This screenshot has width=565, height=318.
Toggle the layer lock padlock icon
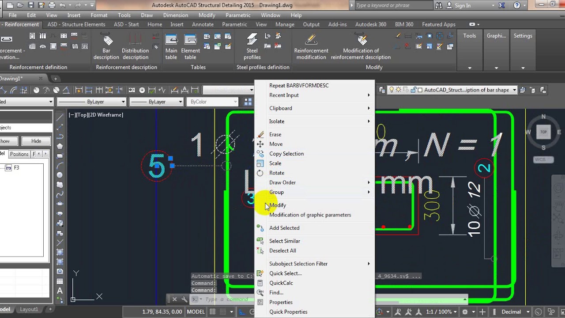(x=413, y=90)
